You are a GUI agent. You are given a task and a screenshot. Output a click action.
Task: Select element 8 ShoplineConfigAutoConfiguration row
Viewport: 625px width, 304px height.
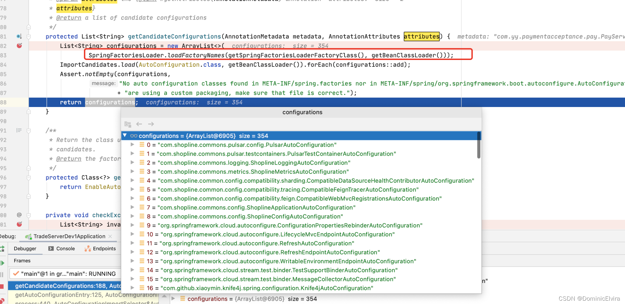point(299,217)
